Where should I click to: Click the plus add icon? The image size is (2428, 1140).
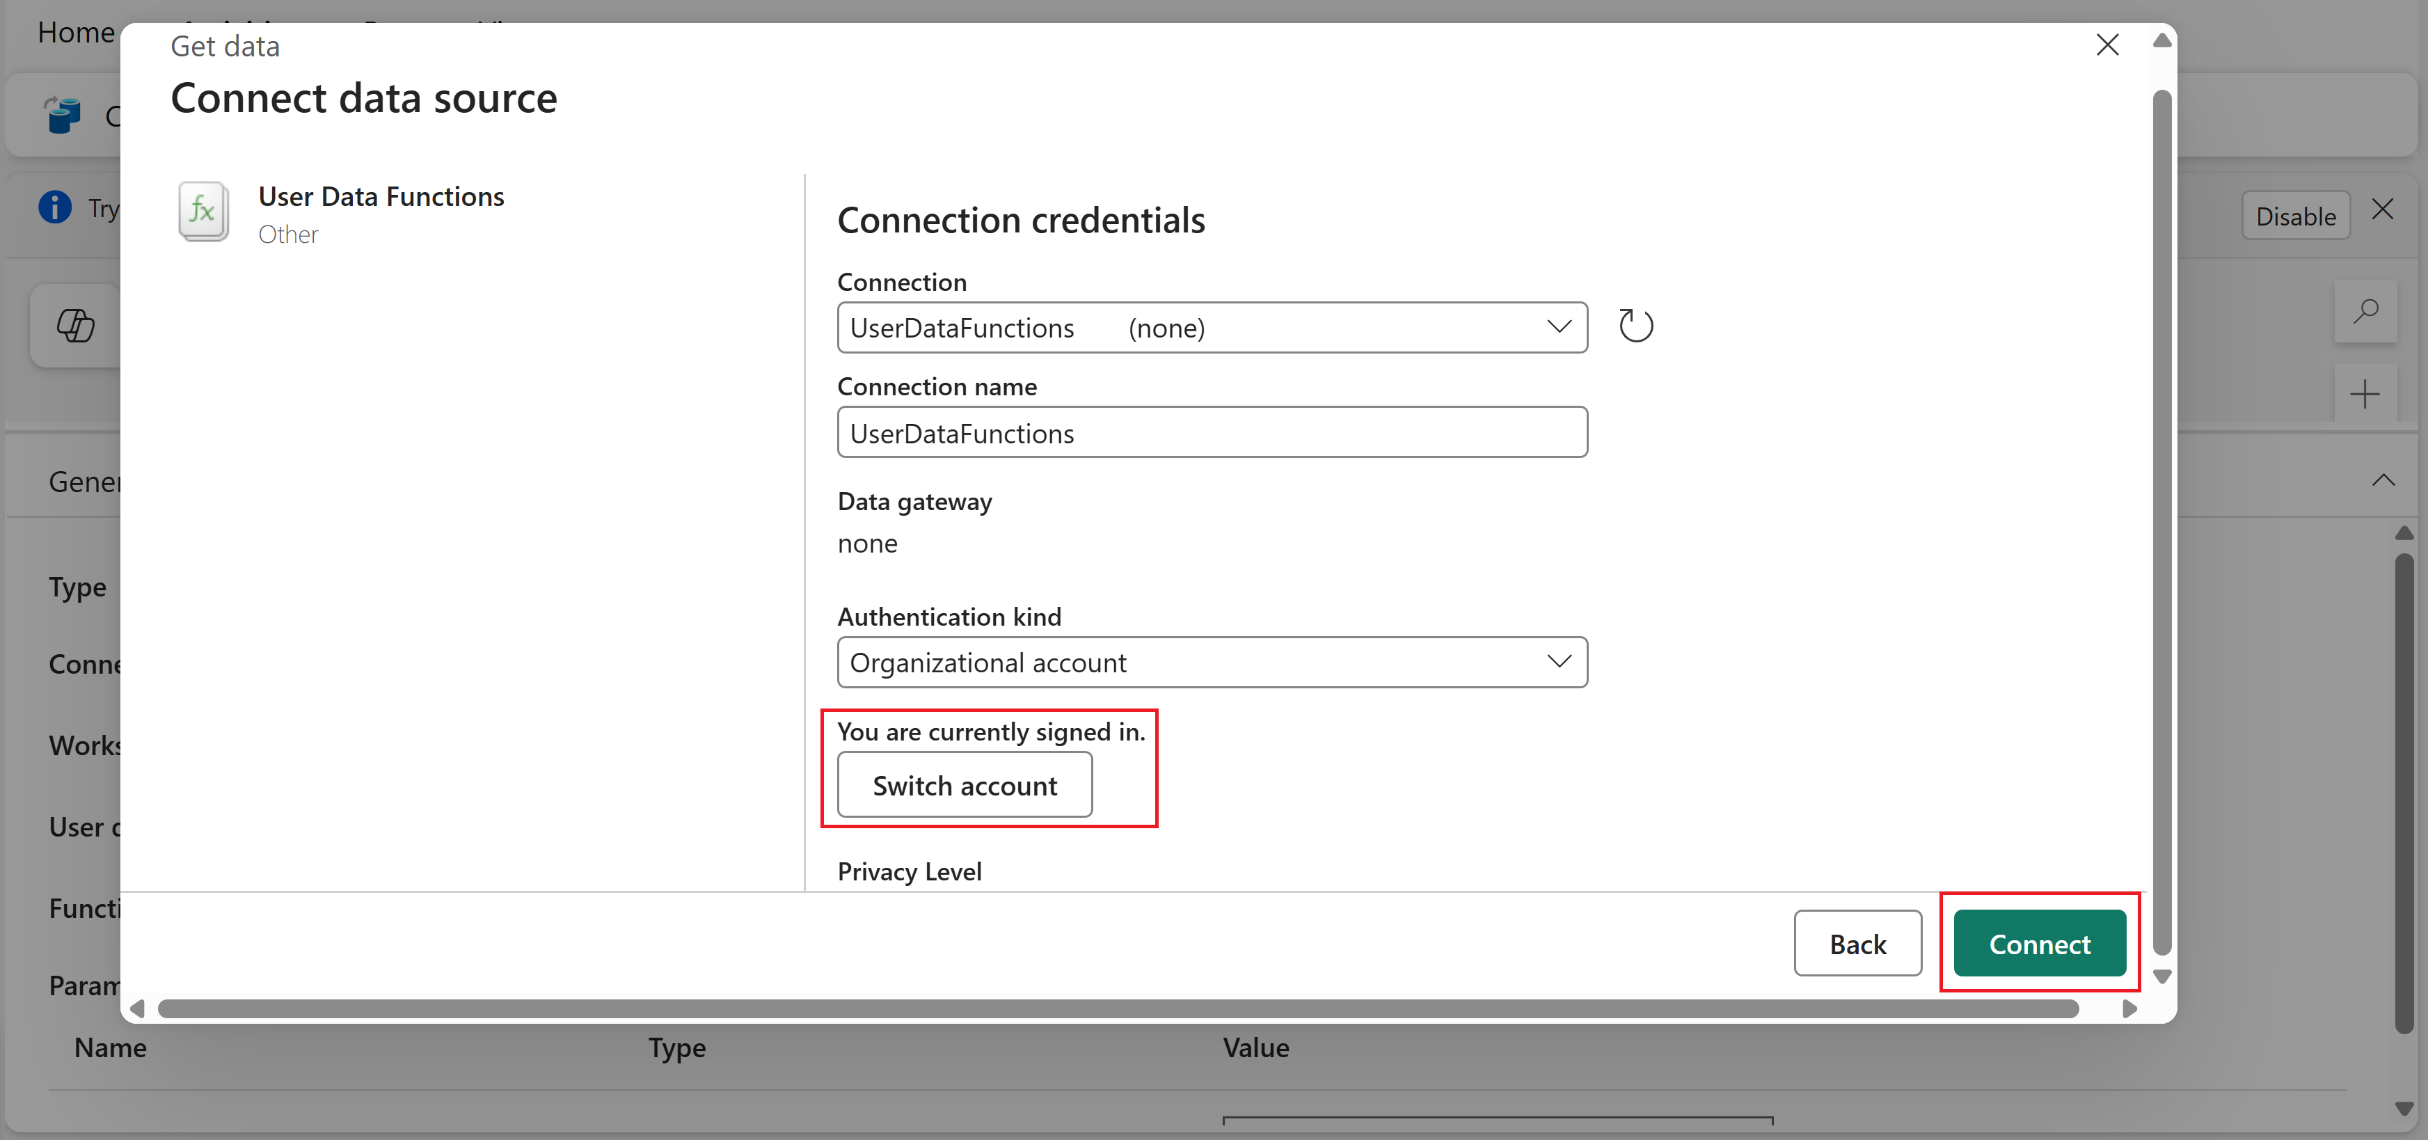click(x=2365, y=394)
